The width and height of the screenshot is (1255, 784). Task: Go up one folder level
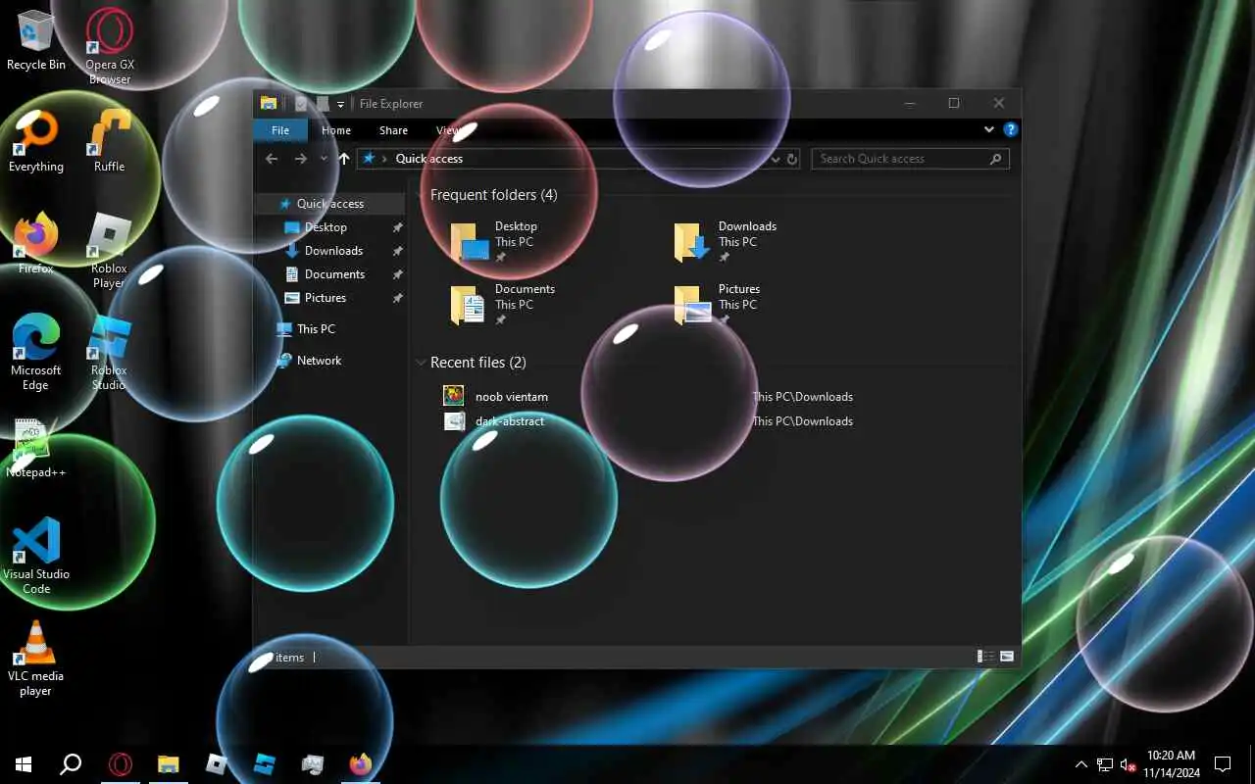click(x=344, y=159)
